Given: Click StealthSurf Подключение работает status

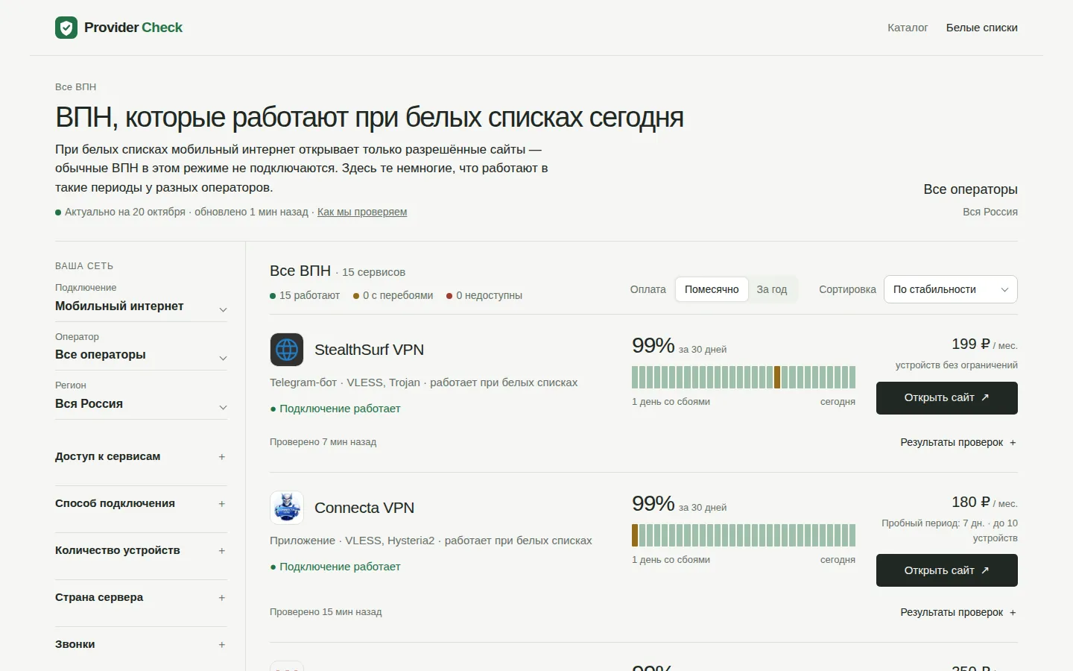Looking at the screenshot, I should coord(335,409).
